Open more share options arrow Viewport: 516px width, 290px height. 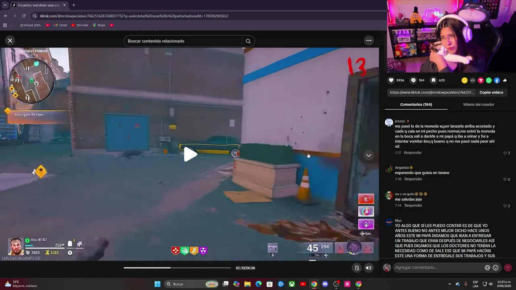(505, 81)
